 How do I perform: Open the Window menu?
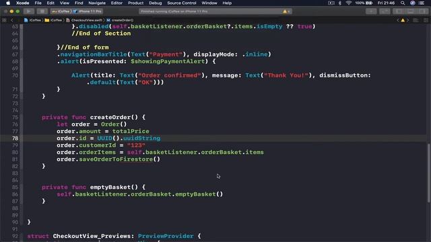(x=209, y=3)
